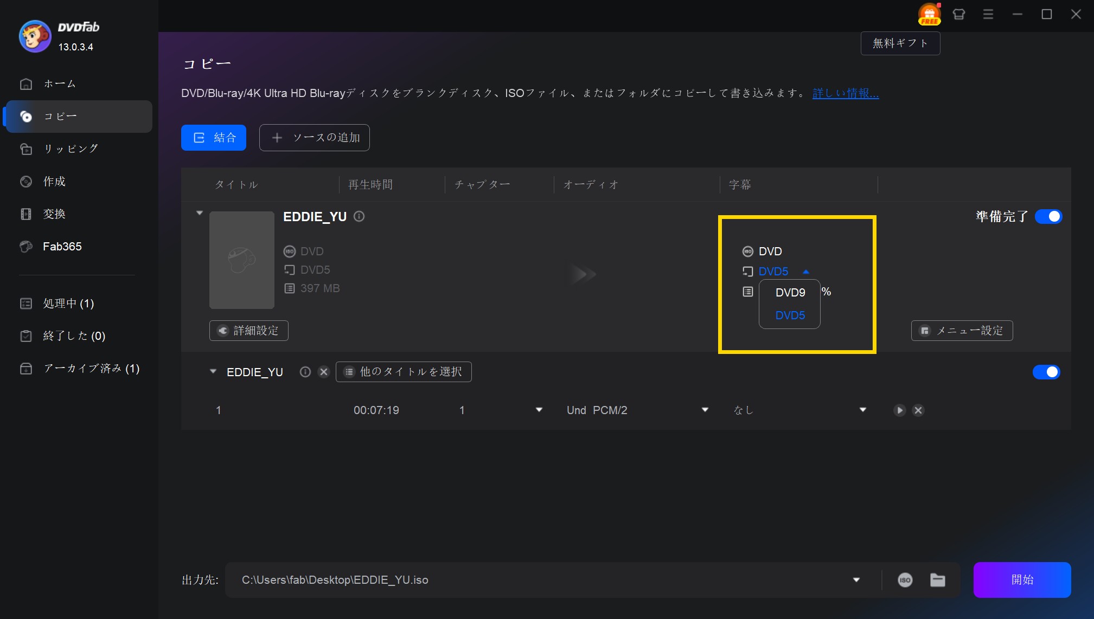
Task: Maximize the DVDFab window
Action: tap(1047, 15)
